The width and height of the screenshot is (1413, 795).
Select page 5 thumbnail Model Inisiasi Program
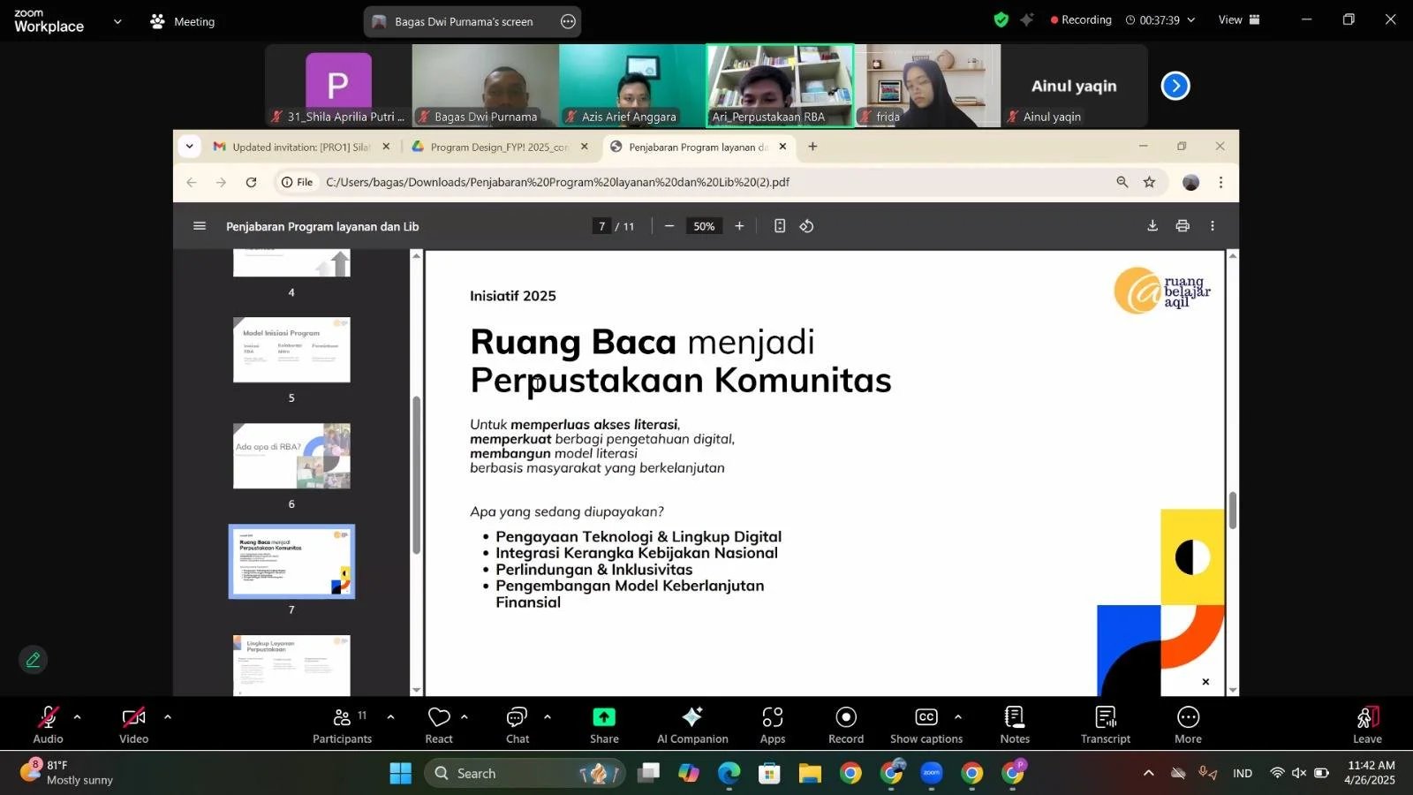pyautogui.click(x=291, y=350)
